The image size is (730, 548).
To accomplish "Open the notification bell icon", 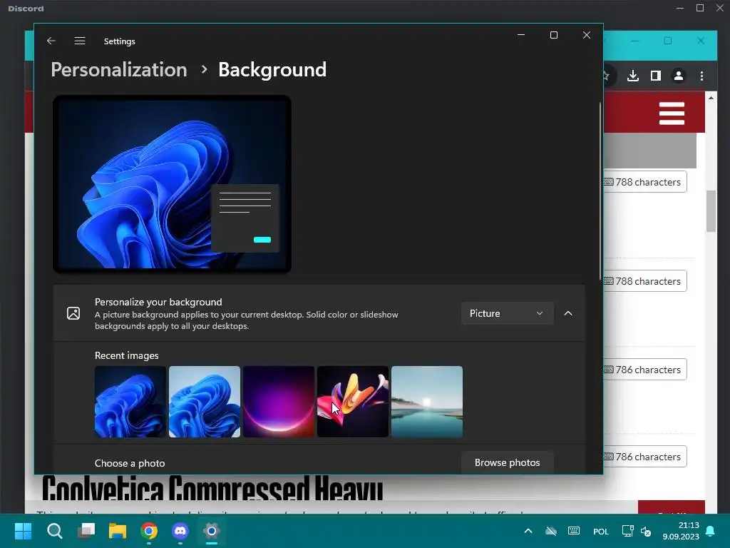I will click(x=711, y=531).
